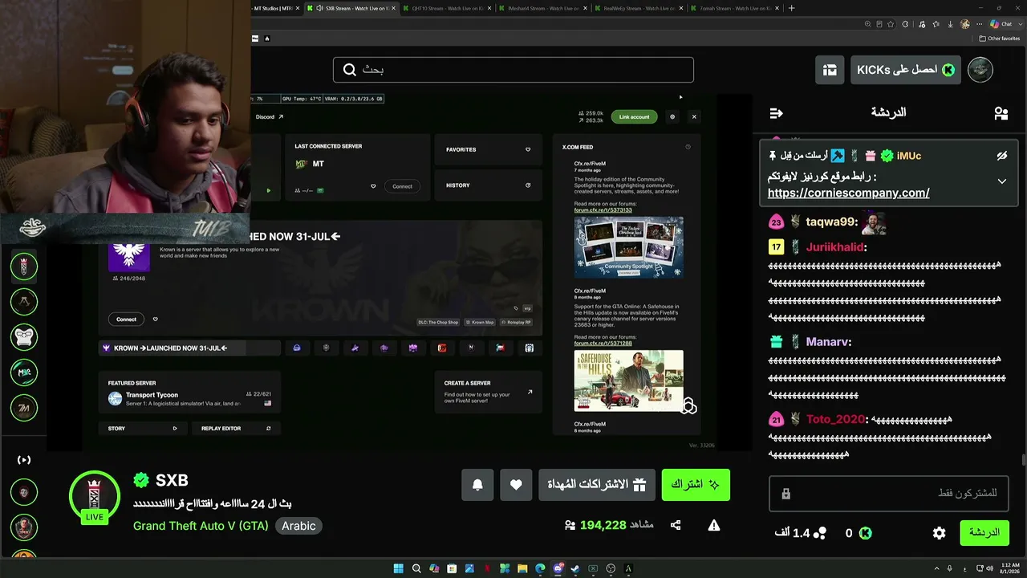Screen dimensions: 1027x578
Task: Open a new browser tab
Action: [792, 8]
